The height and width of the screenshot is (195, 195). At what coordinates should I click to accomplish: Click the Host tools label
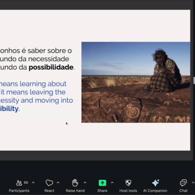click(x=128, y=191)
